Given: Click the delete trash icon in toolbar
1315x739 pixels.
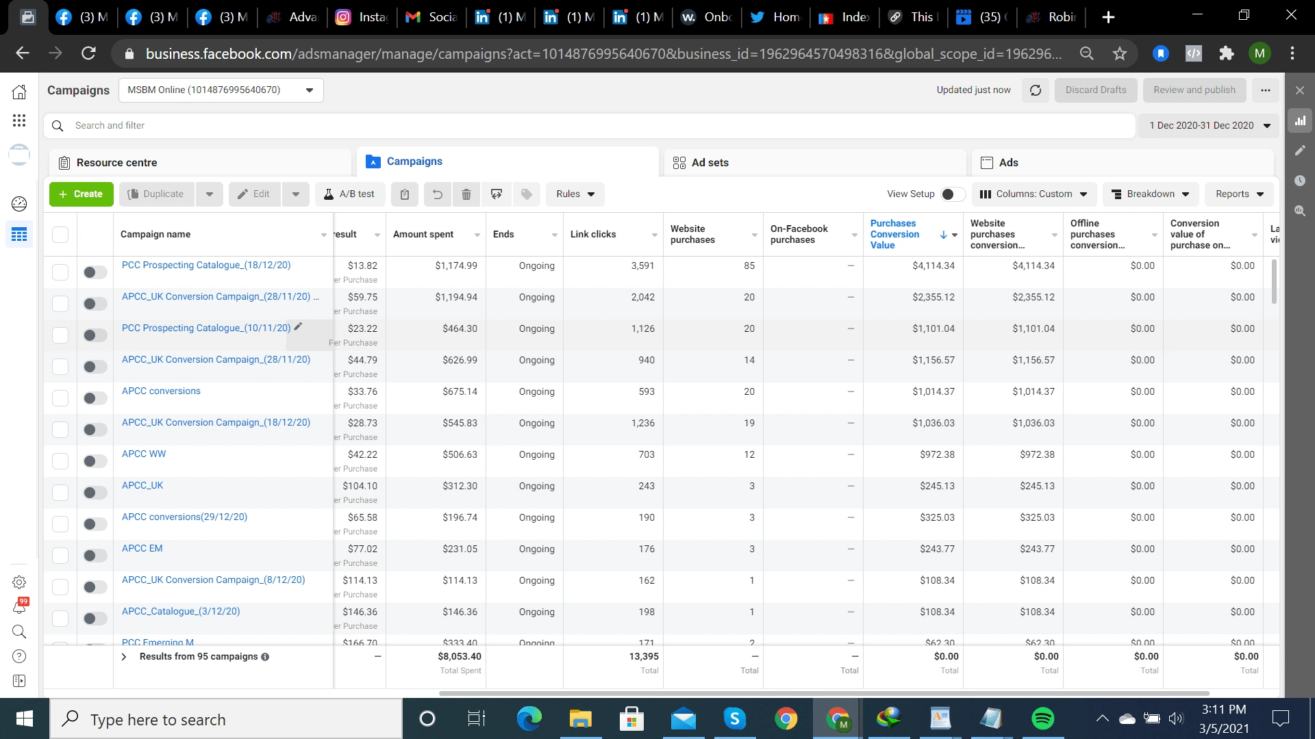Looking at the screenshot, I should point(466,194).
